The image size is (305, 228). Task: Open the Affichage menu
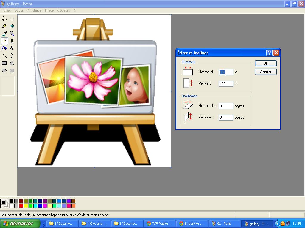point(34,10)
